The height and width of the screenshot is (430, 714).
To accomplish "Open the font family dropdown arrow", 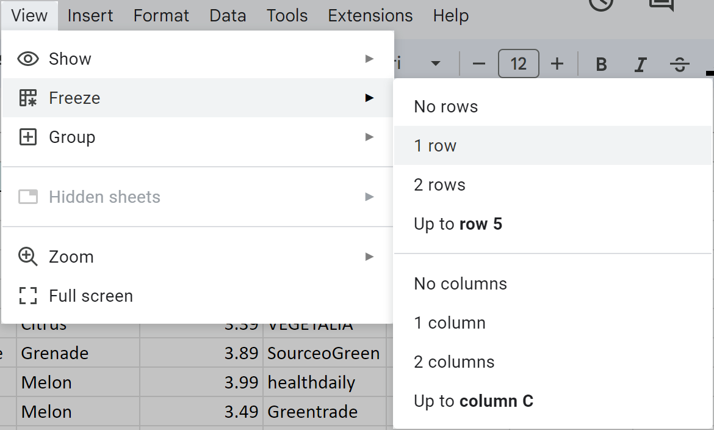I will tap(436, 64).
